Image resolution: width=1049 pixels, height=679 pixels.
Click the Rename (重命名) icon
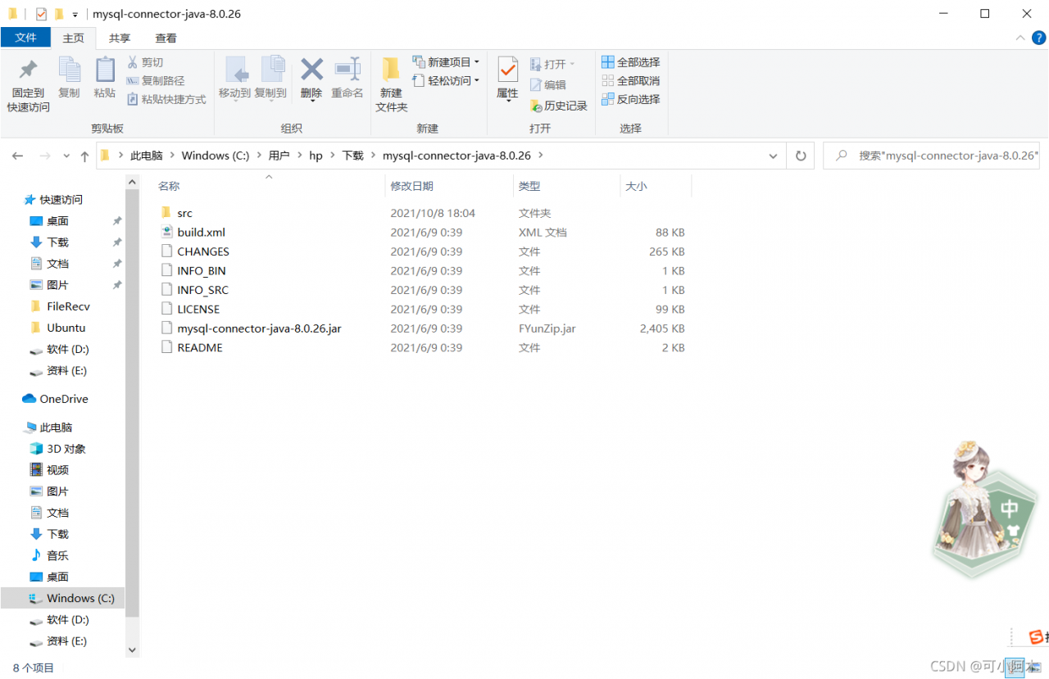pos(347,69)
